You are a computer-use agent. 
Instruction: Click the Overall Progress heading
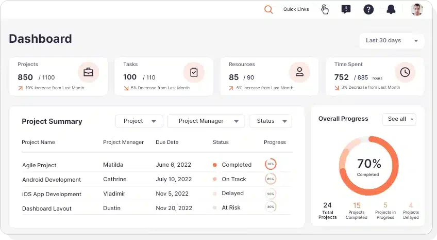(343, 119)
